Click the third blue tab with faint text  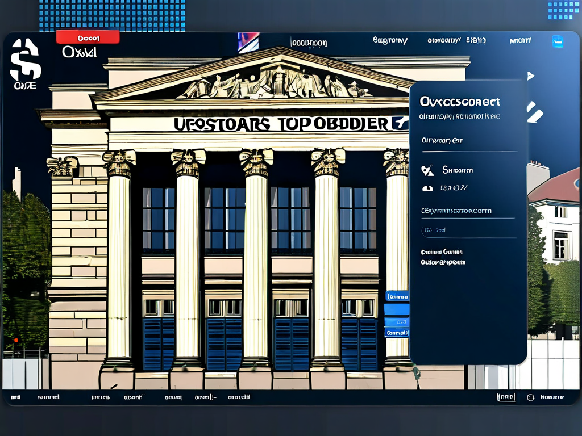pyautogui.click(x=397, y=322)
